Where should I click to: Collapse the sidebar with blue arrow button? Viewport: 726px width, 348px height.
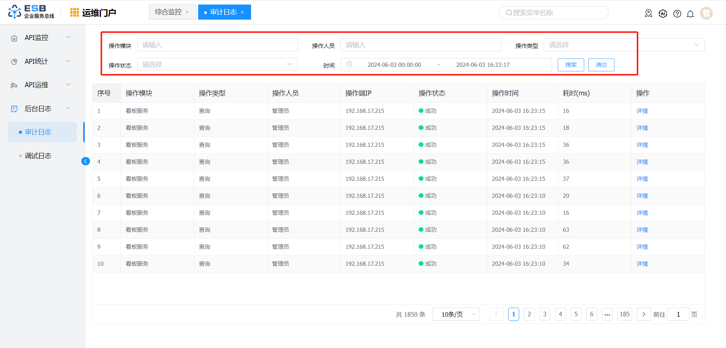[85, 162]
